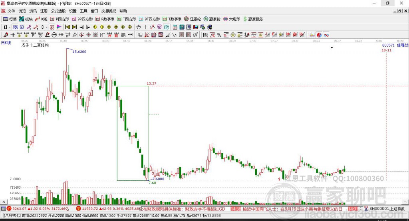Select the crosshair cursor tool
This screenshot has height=221, width=409.
click(x=145, y=27)
